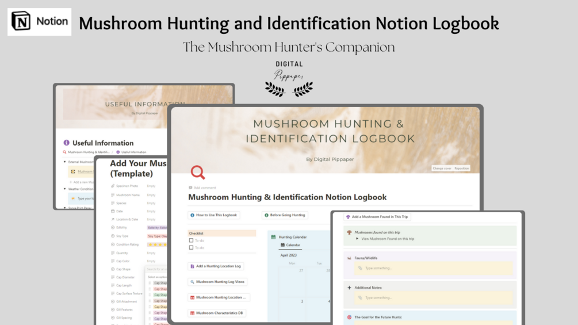Viewport: 578px width, 325px height.
Task: Click the Reposition cover button
Action: coord(461,169)
